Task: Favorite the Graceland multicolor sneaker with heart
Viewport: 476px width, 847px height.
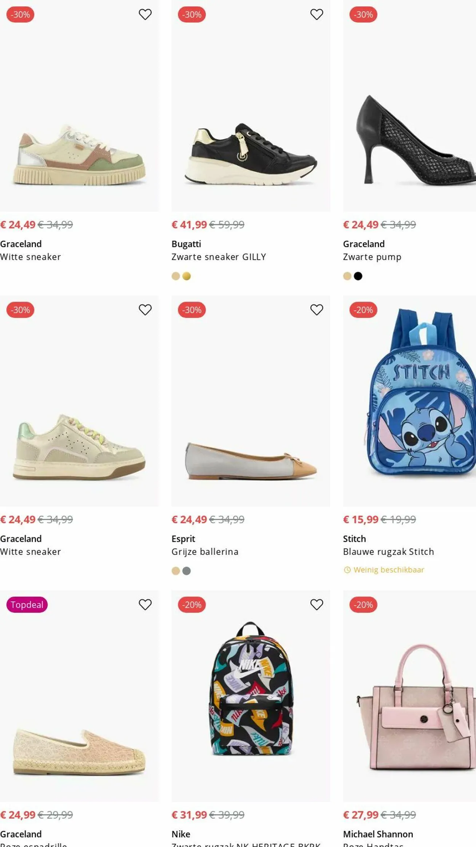Action: tap(145, 14)
